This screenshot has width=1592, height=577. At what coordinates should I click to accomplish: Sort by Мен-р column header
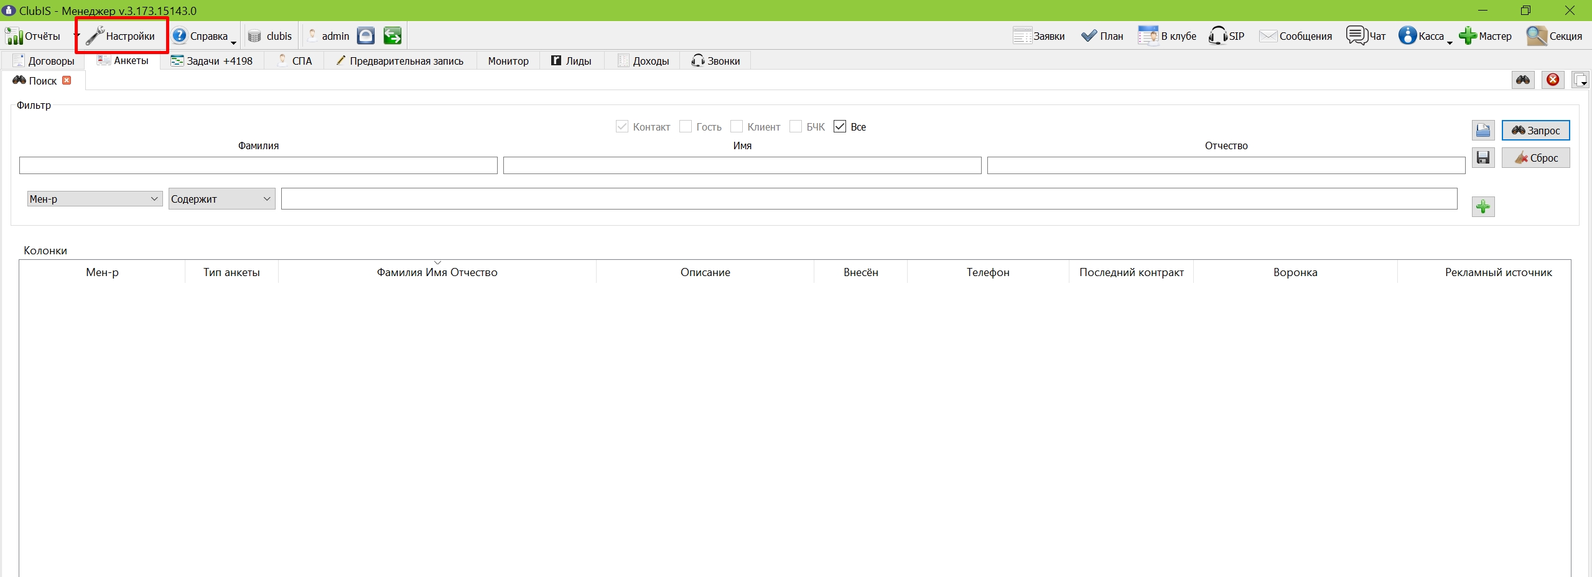tap(102, 272)
